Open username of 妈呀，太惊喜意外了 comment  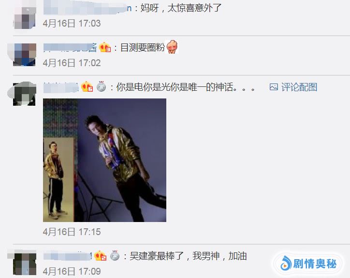pyautogui.click(x=87, y=9)
